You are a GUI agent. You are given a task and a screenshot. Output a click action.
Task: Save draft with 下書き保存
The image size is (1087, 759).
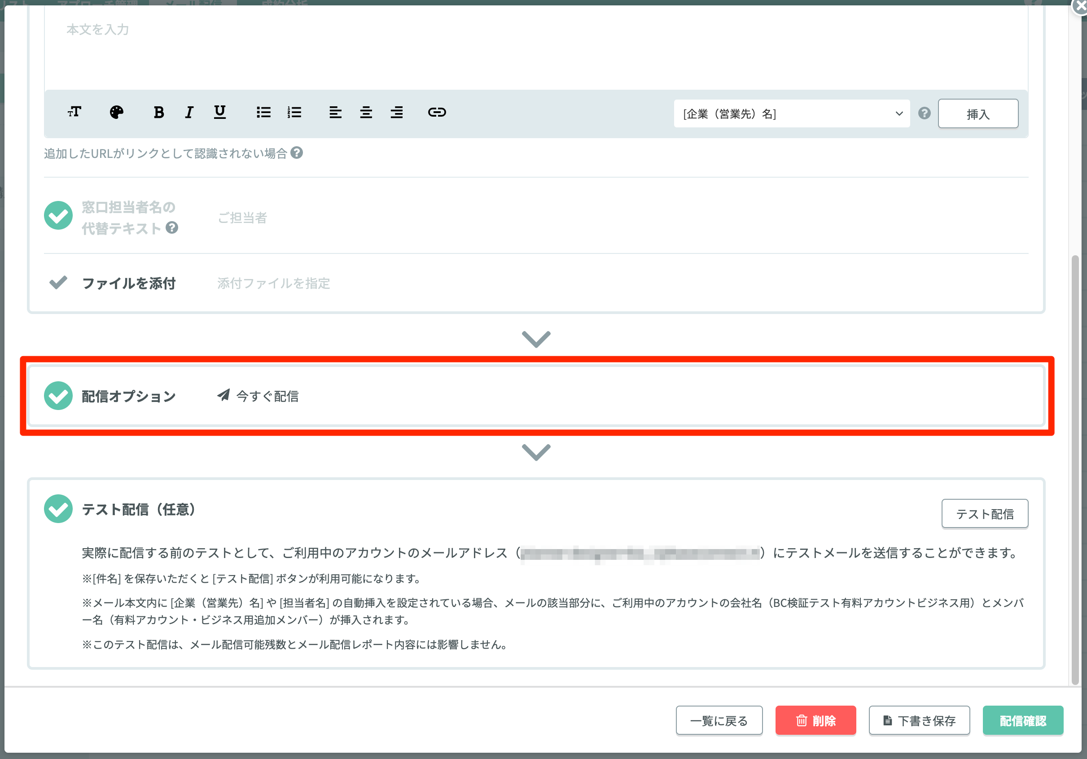tap(920, 721)
